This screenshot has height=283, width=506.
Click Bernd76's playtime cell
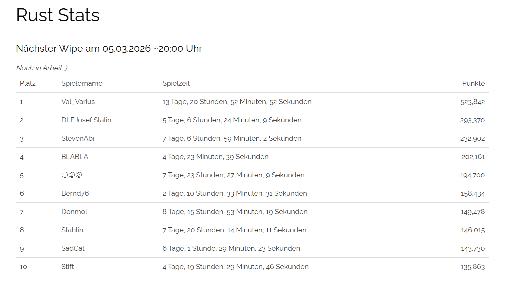point(235,193)
